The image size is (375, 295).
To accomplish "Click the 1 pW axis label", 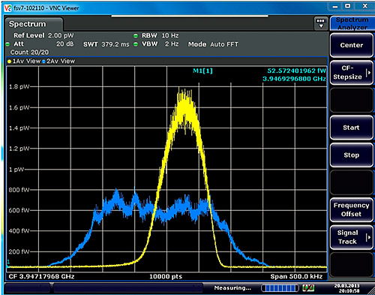I will [x=16, y=170].
